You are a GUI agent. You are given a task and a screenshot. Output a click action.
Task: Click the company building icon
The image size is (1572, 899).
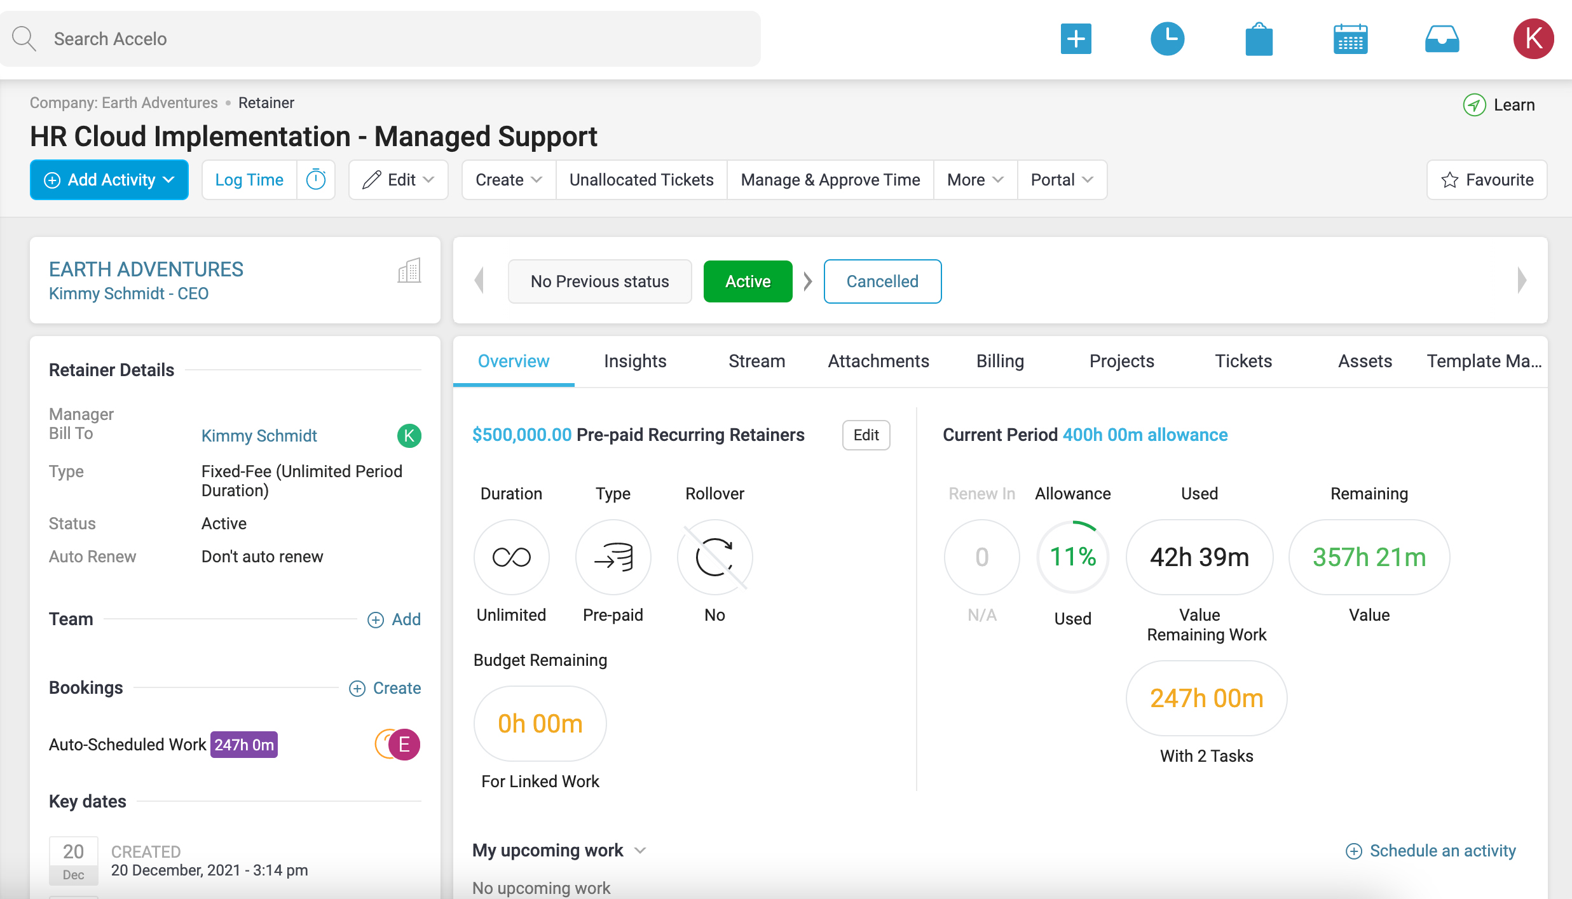pos(409,271)
